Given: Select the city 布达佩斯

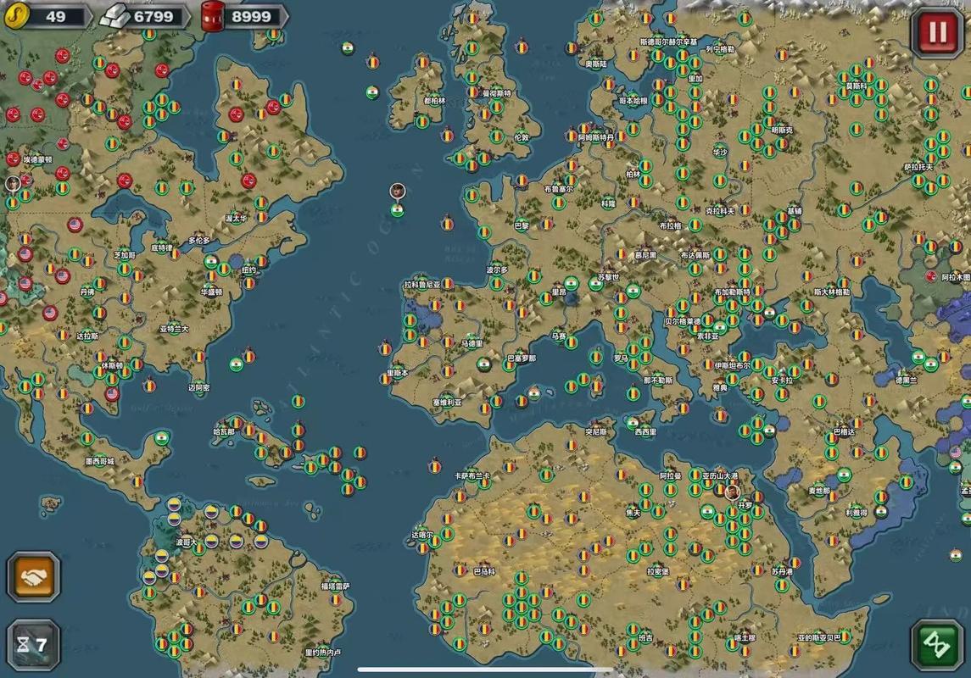Looking at the screenshot, I should coord(695,255).
